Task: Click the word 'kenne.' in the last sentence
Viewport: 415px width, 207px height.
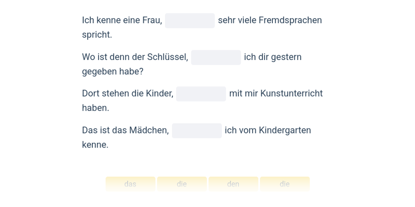Action: (95, 144)
